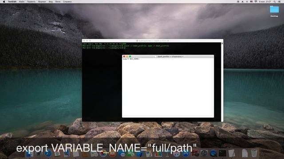This screenshot has height=159, width=284.
Task: Open the Вид menu
Action: [51, 2]
